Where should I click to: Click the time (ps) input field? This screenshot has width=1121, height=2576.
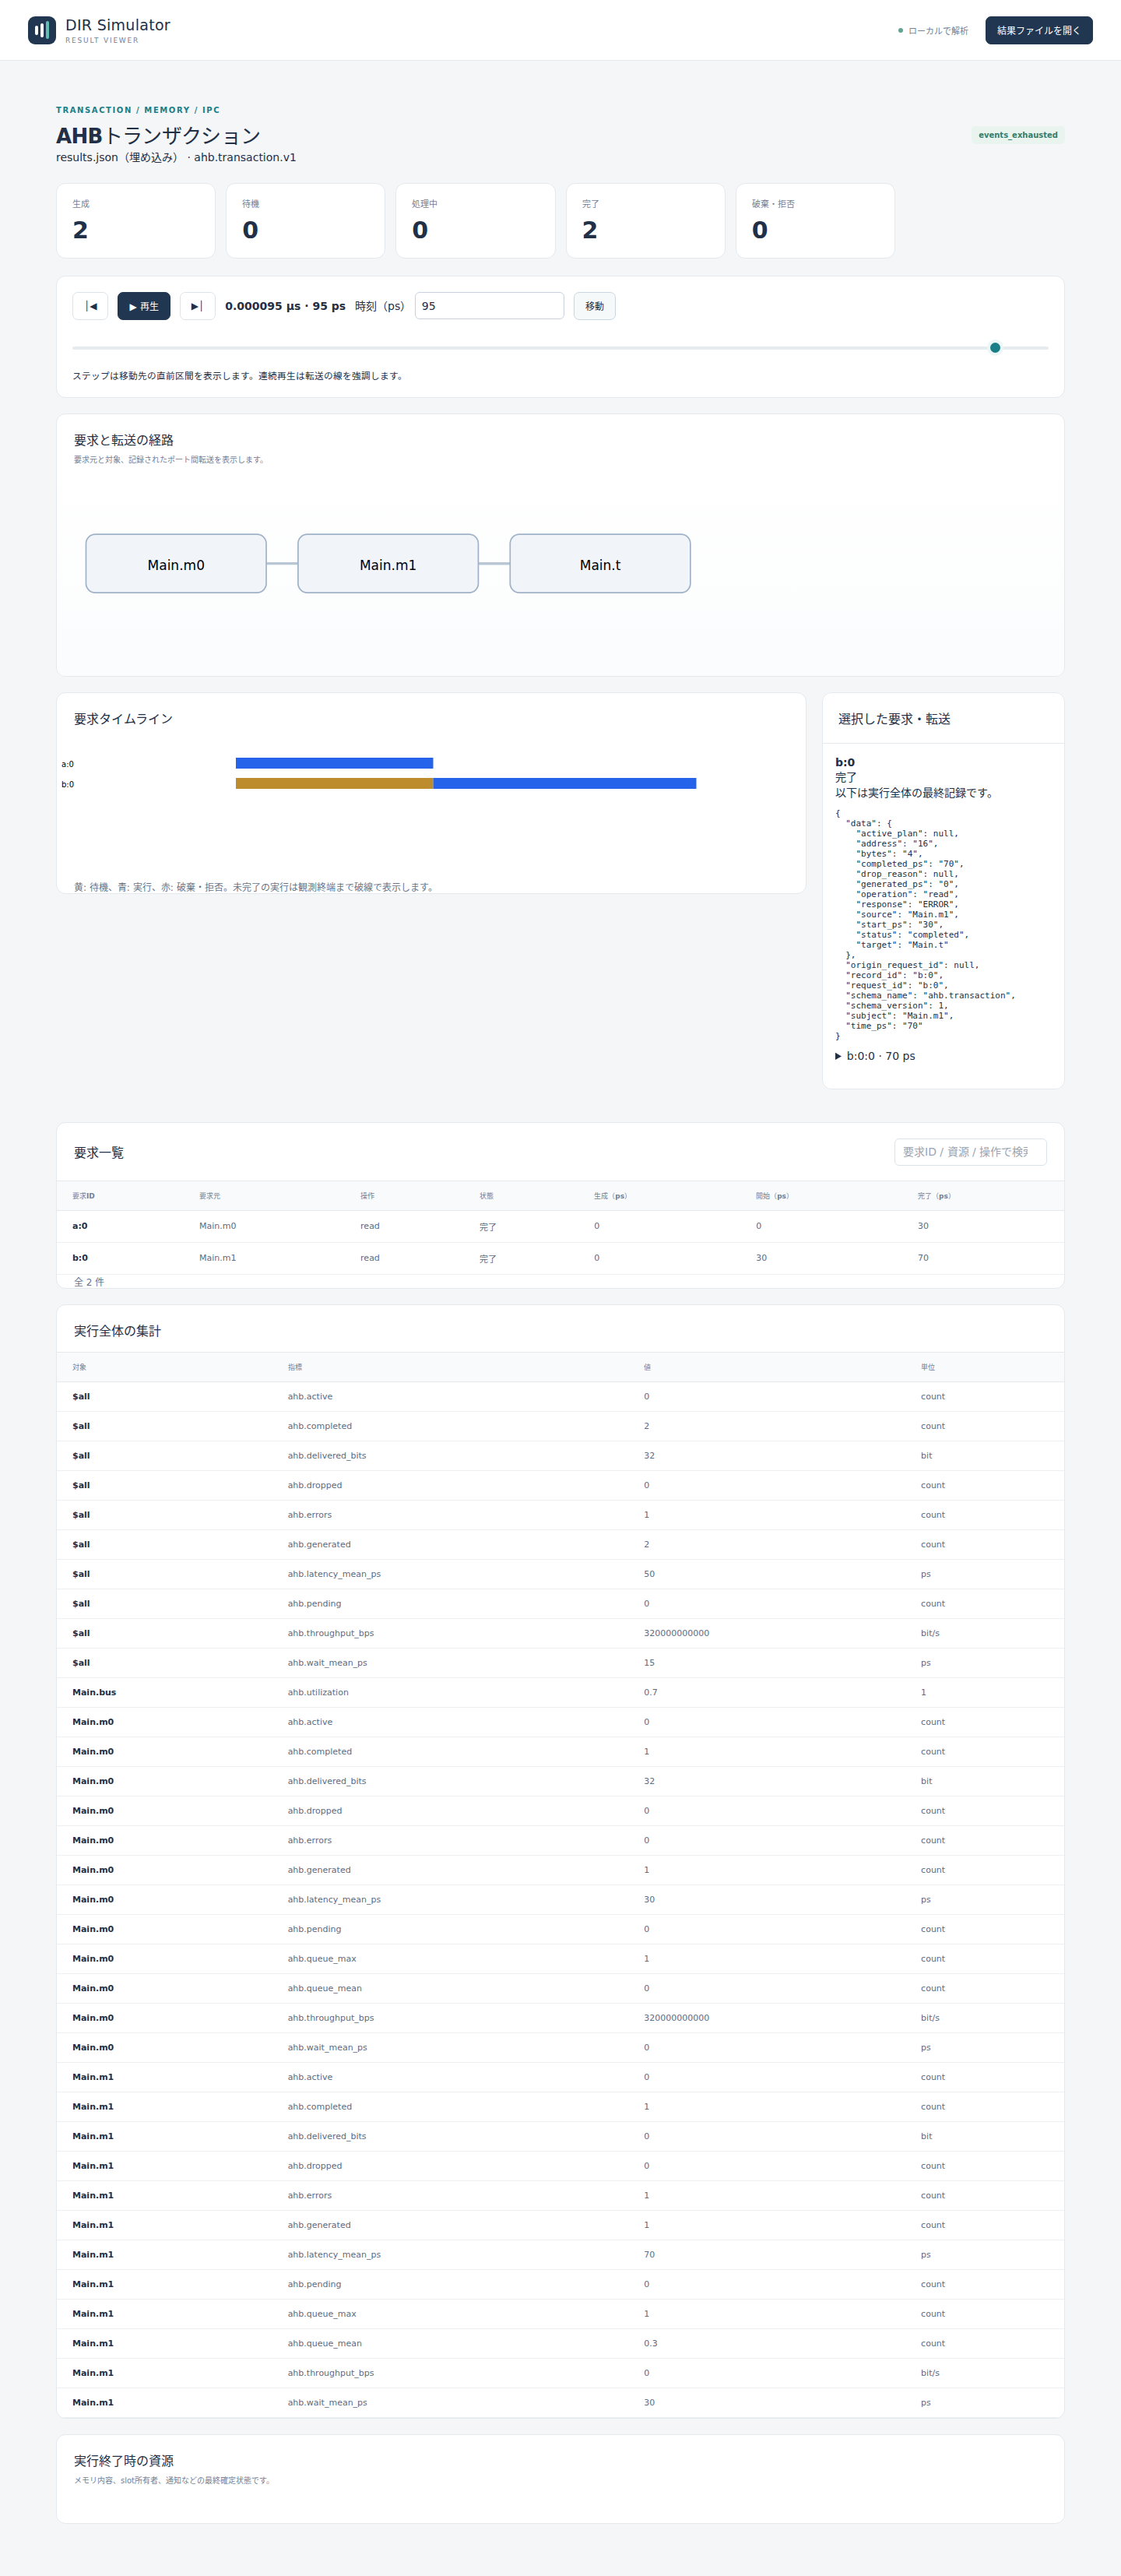[489, 306]
